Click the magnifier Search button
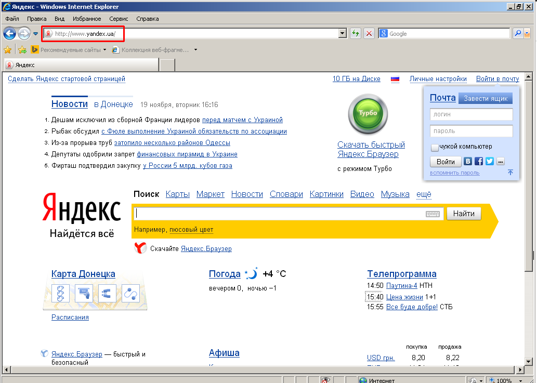The image size is (537, 383). (518, 34)
